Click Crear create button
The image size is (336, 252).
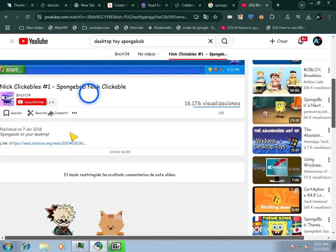279,41
